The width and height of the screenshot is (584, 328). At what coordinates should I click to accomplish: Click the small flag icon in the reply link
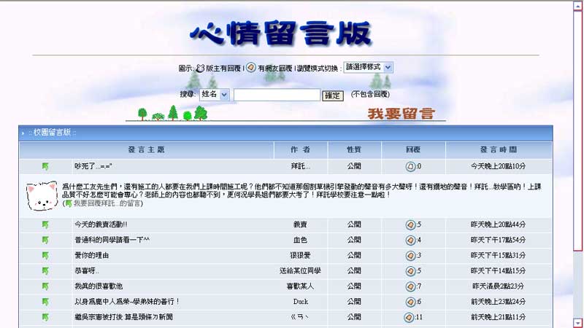coord(69,203)
